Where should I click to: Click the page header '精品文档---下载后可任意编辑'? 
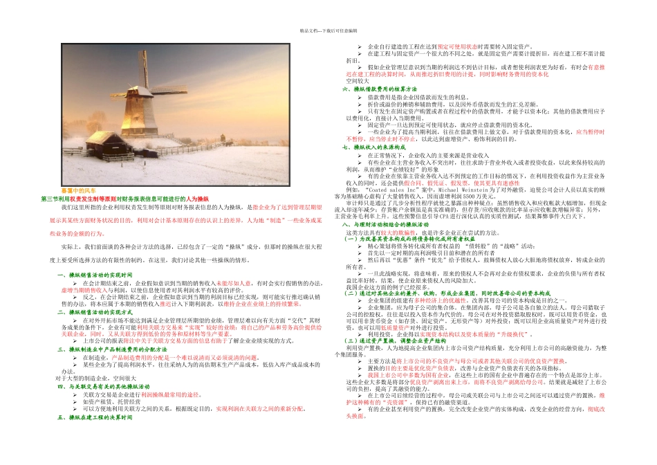click(x=328, y=30)
